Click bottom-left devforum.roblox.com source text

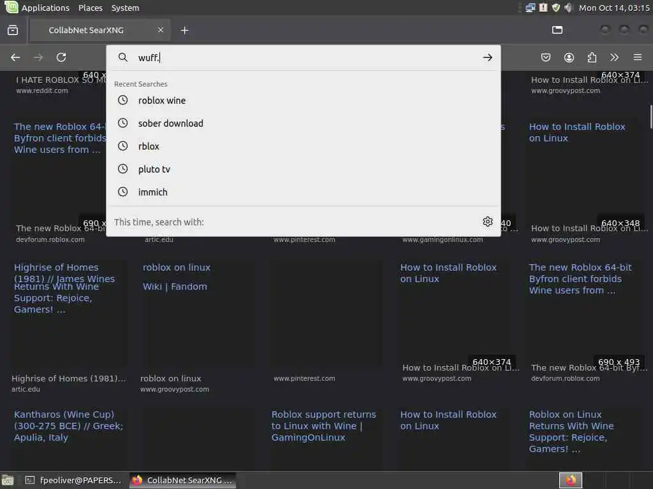click(50, 239)
